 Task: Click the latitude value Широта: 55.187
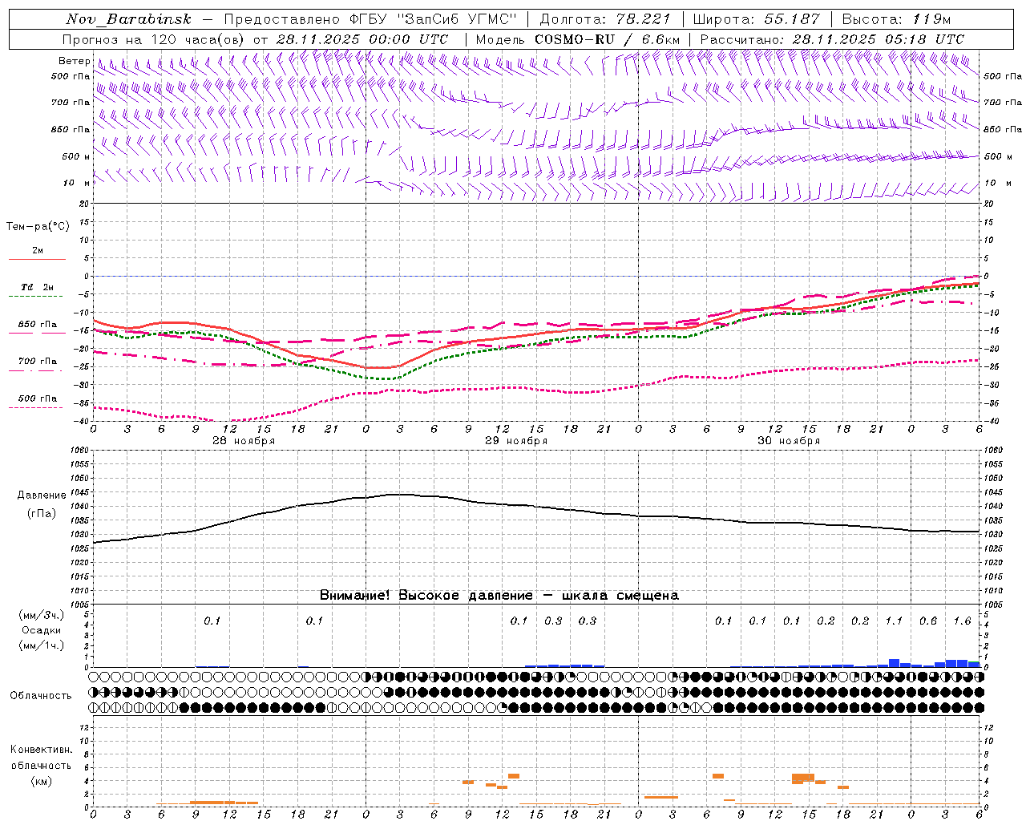(x=757, y=19)
